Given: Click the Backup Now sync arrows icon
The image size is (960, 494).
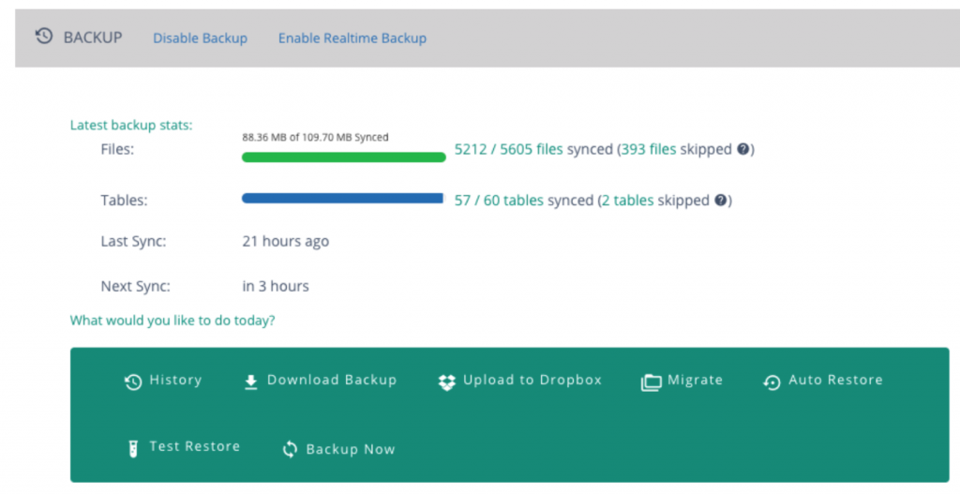Looking at the screenshot, I should (291, 449).
